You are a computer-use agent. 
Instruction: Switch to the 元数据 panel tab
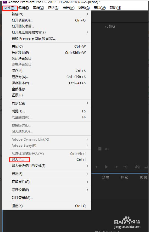point(110,26)
